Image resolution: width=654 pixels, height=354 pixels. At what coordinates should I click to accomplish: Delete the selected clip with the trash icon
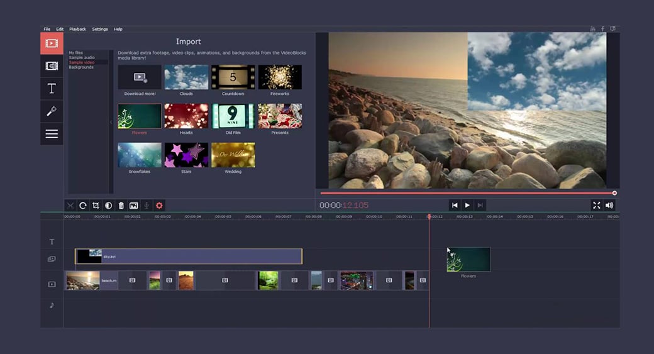pyautogui.click(x=121, y=206)
